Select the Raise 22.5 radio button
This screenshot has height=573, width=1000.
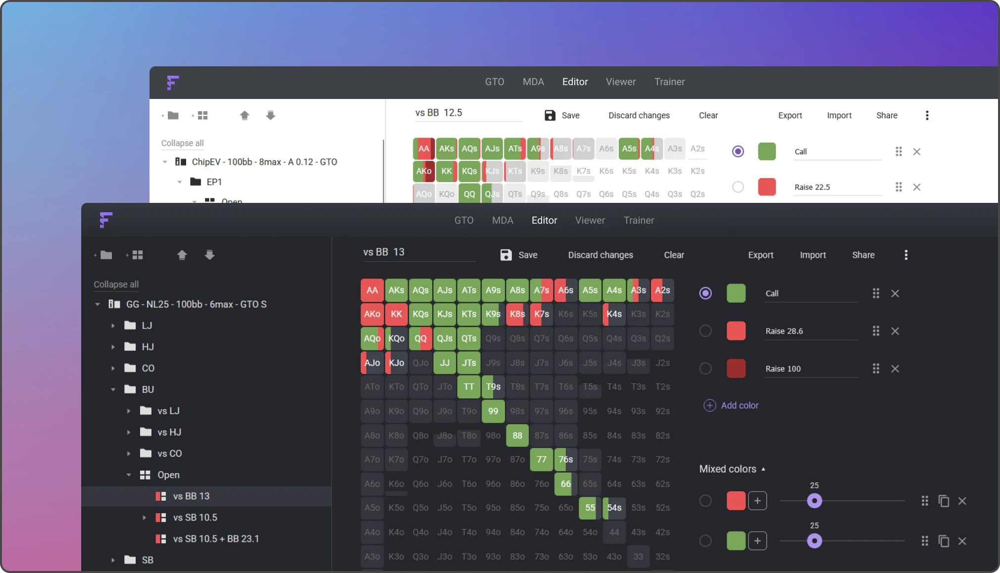(738, 187)
